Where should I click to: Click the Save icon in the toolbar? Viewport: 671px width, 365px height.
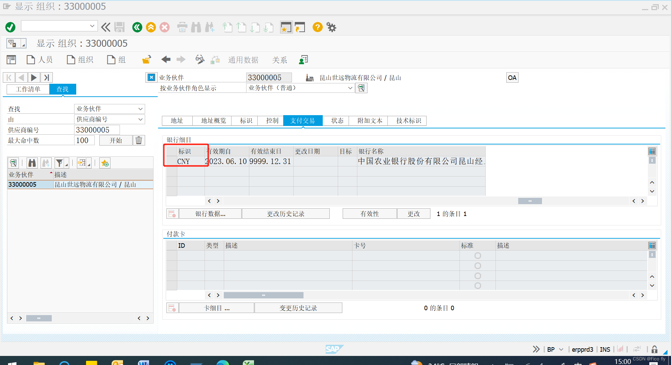120,27
